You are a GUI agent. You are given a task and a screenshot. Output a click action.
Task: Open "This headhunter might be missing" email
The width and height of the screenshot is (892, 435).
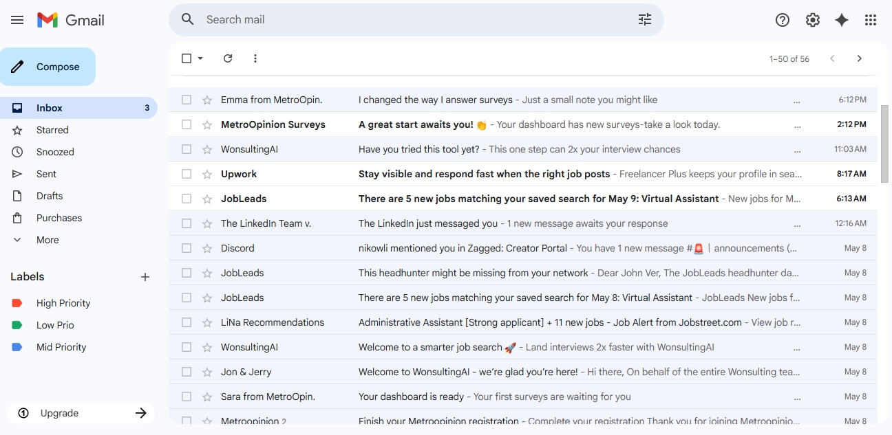(523, 273)
